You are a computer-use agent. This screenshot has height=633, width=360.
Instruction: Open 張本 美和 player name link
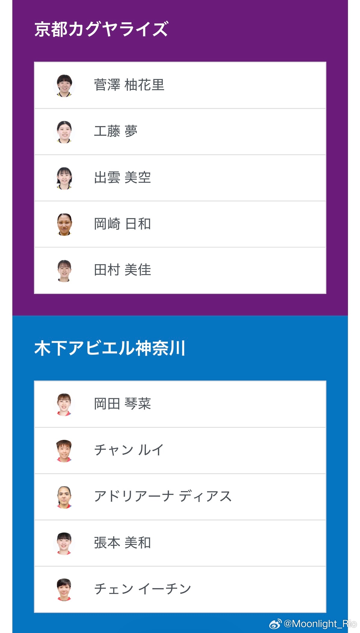pos(122,543)
